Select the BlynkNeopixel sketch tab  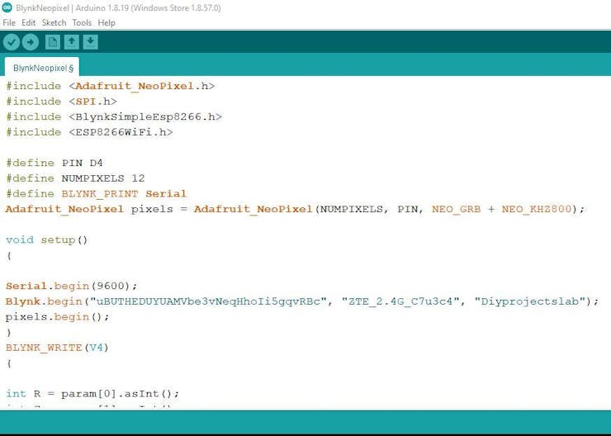click(42, 67)
